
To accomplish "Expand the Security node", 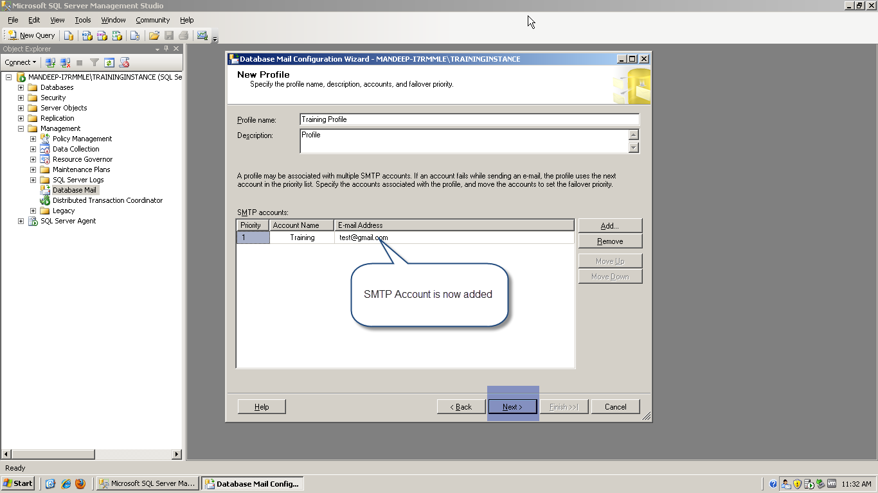I will (x=21, y=98).
